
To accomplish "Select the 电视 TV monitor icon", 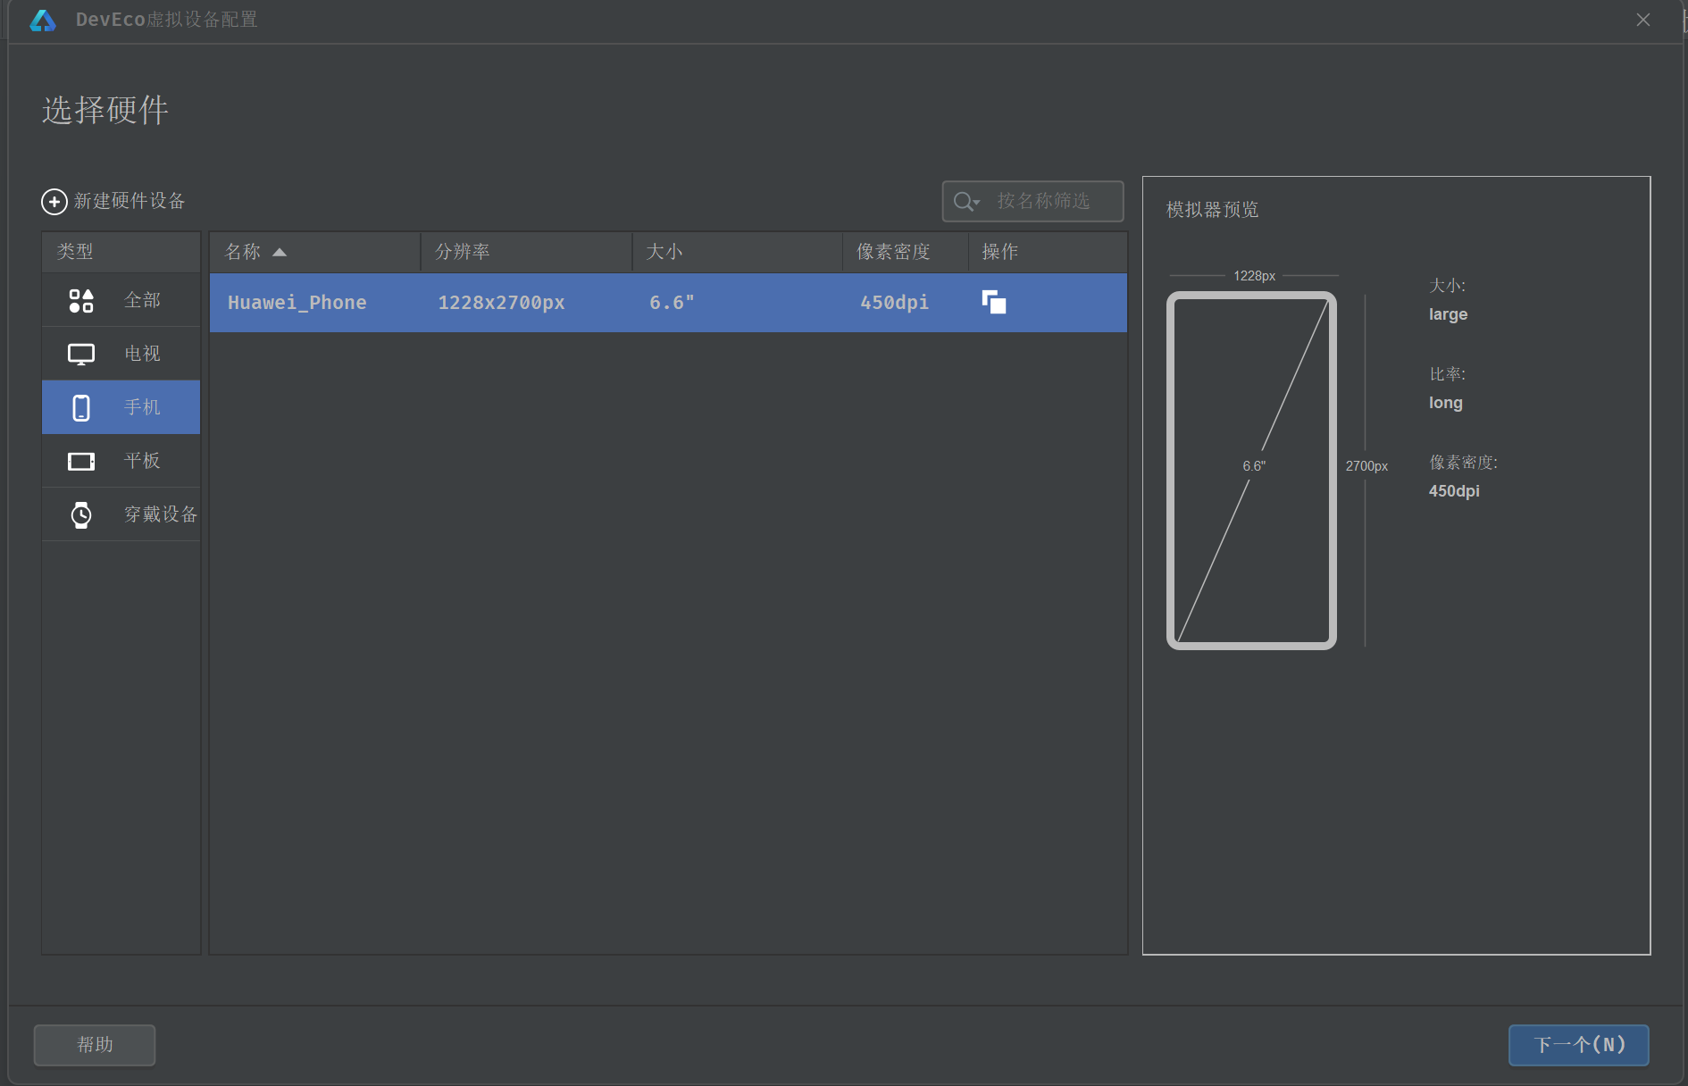I will [x=81, y=355].
